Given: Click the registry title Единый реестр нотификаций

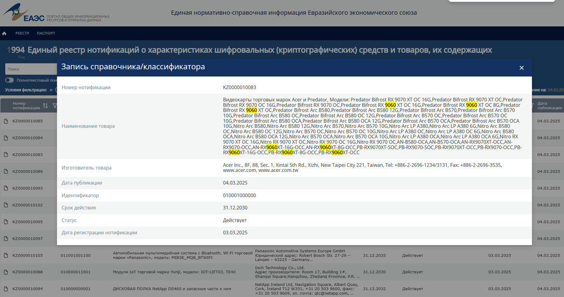Looking at the screenshot, I should pos(260,50).
